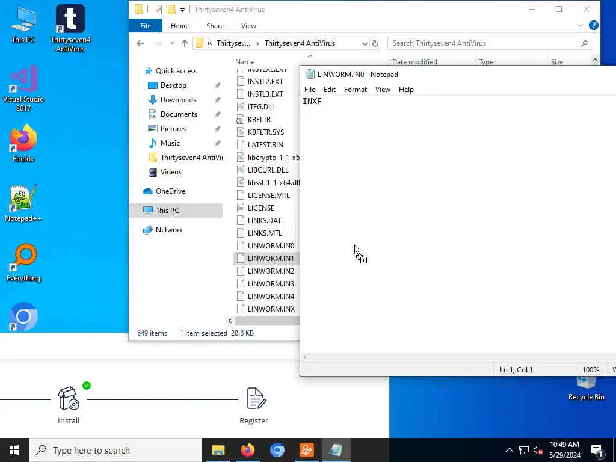
Task: Select OneDrive in navigation pane
Action: (x=170, y=191)
